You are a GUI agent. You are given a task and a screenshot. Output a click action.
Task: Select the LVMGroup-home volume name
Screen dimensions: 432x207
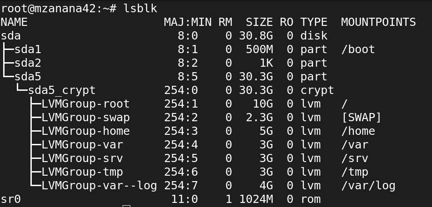tap(86, 131)
